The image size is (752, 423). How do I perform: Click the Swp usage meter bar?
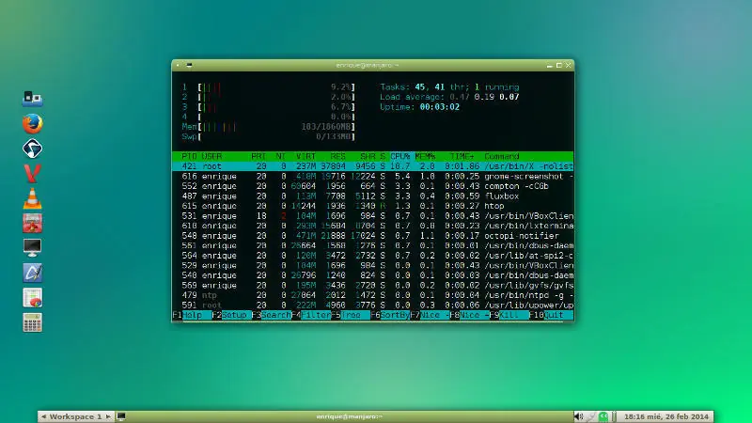[x=268, y=136]
